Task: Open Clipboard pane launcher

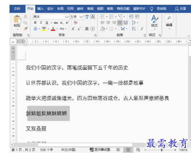Action: pos(28,36)
